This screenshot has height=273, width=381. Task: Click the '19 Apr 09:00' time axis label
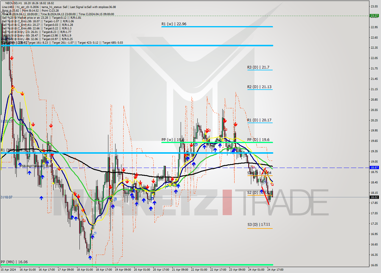pyautogui.click(x=123, y=270)
